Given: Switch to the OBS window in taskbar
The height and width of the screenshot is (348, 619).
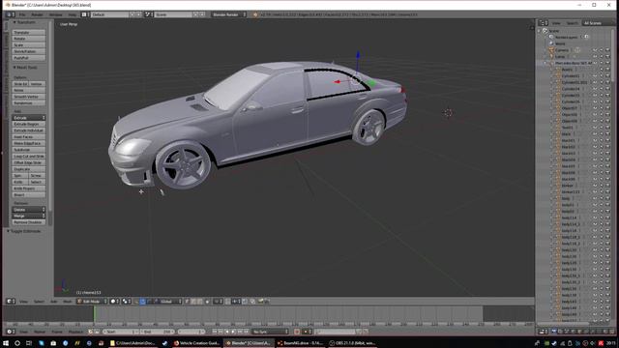Looking at the screenshot, I should [352, 343].
